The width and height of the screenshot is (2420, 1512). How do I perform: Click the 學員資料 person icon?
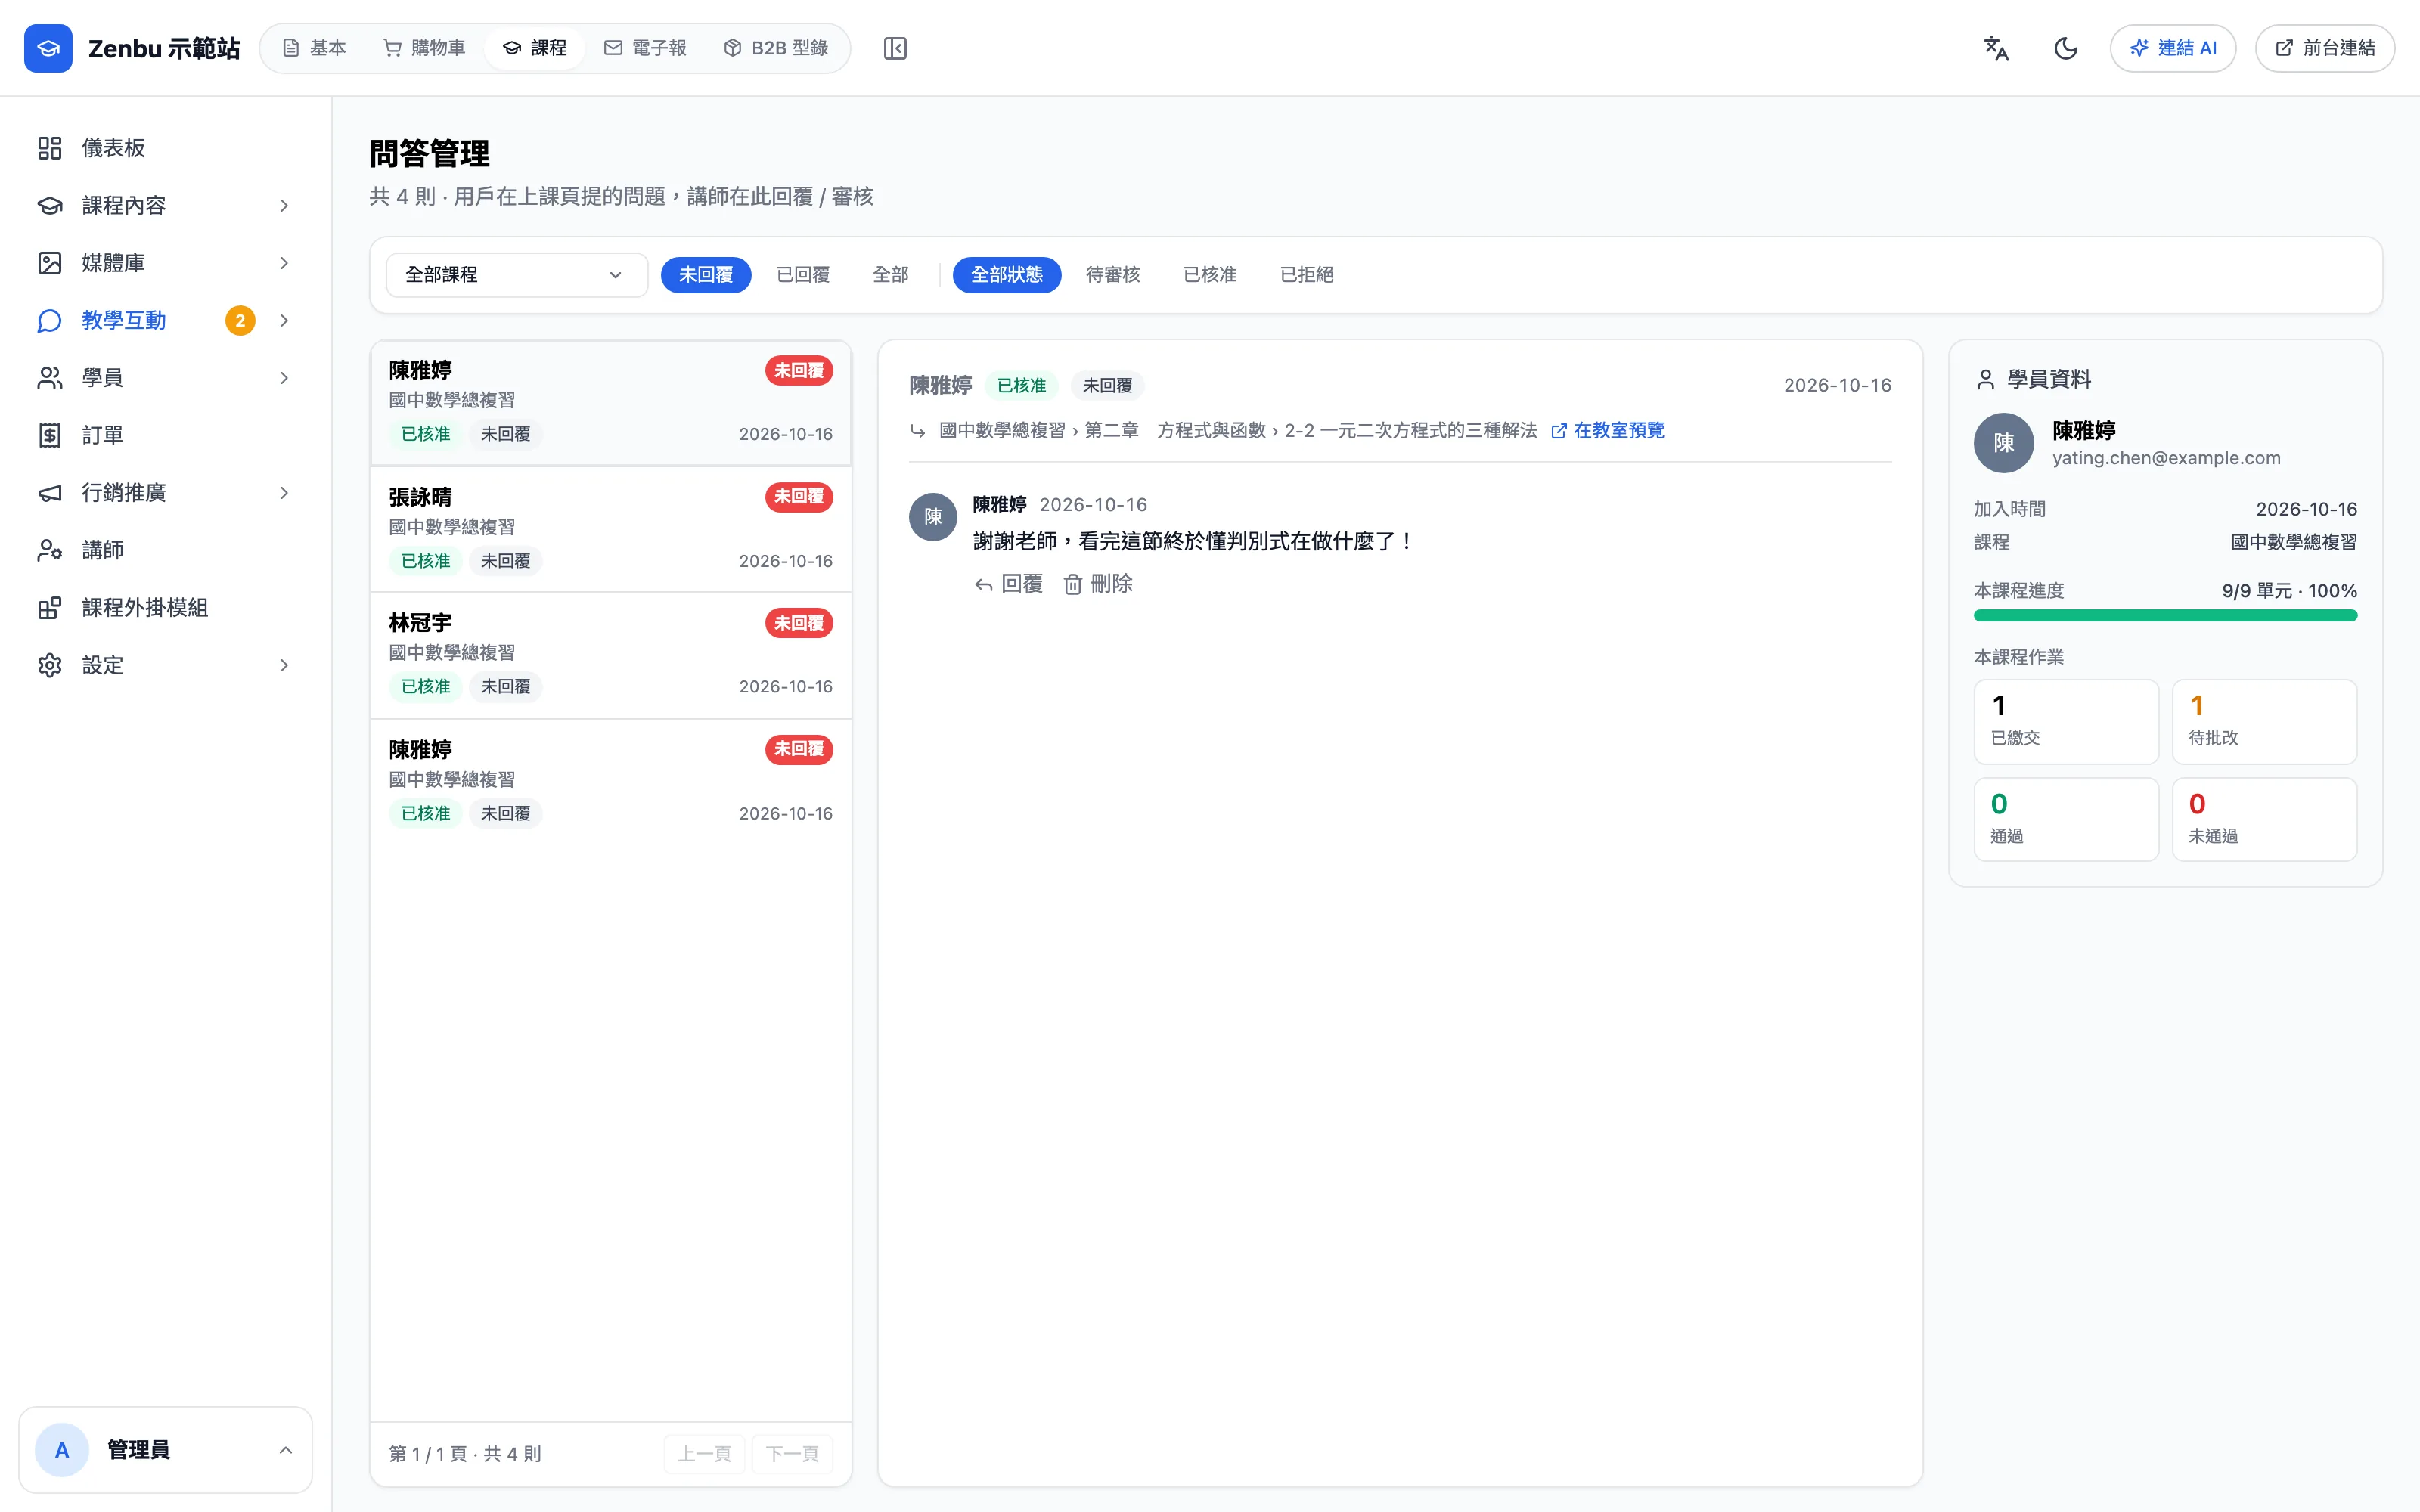coord(1985,380)
